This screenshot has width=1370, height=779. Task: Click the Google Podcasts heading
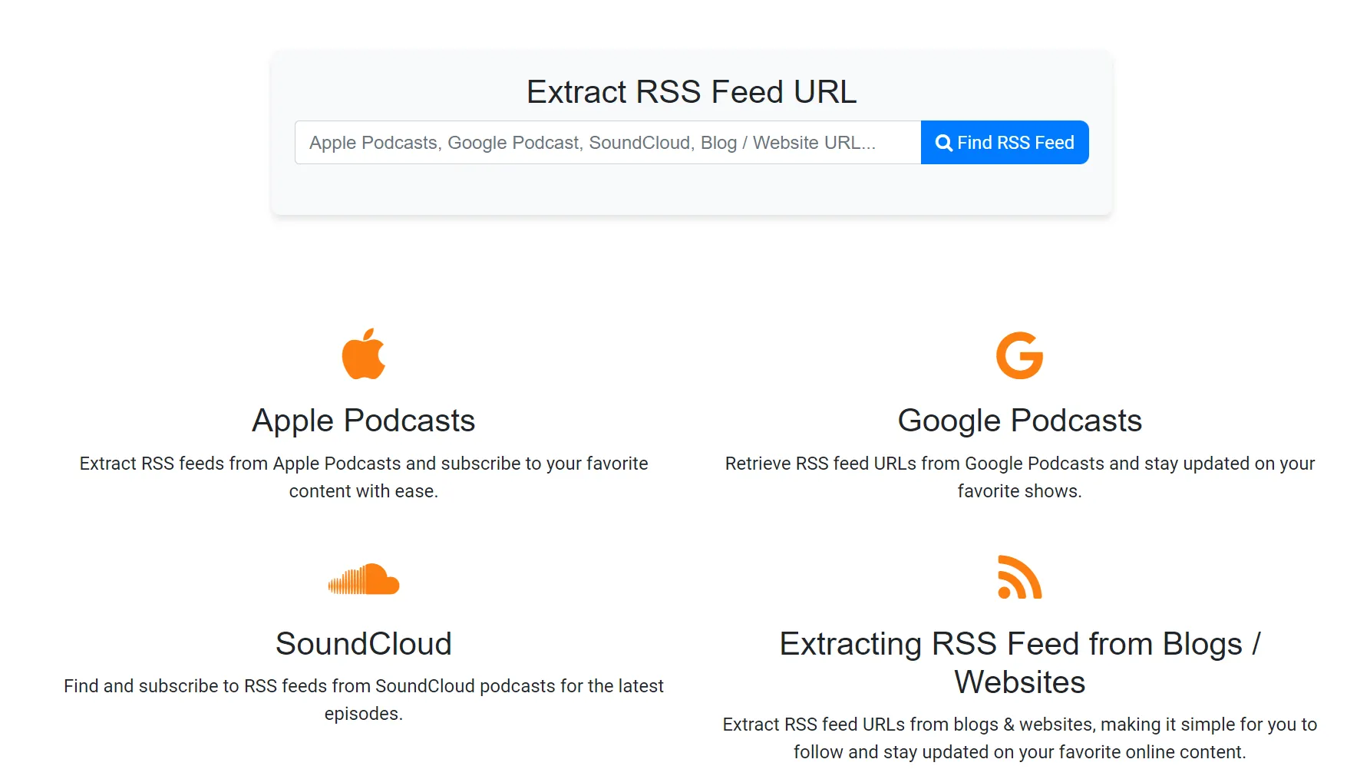coord(1019,421)
